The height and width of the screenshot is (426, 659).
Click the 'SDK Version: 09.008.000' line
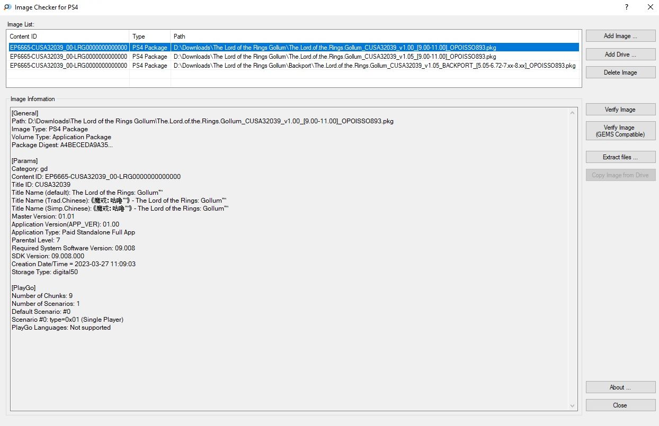48,256
